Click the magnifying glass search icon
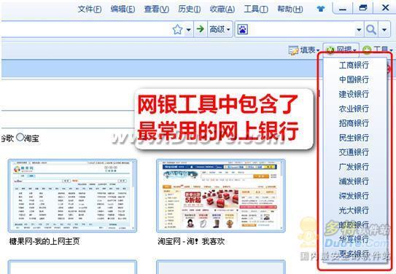This screenshot has height=274, width=396. tap(371, 30)
